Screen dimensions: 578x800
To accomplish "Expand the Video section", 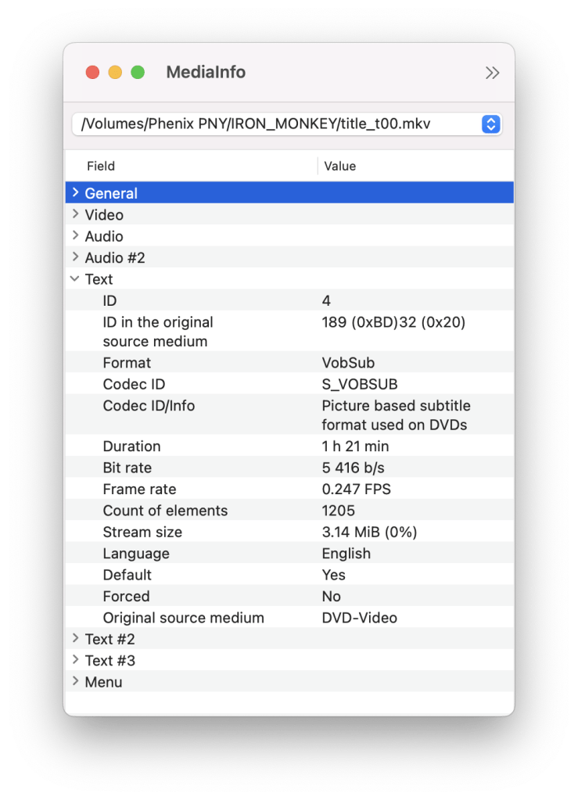I will click(x=75, y=214).
